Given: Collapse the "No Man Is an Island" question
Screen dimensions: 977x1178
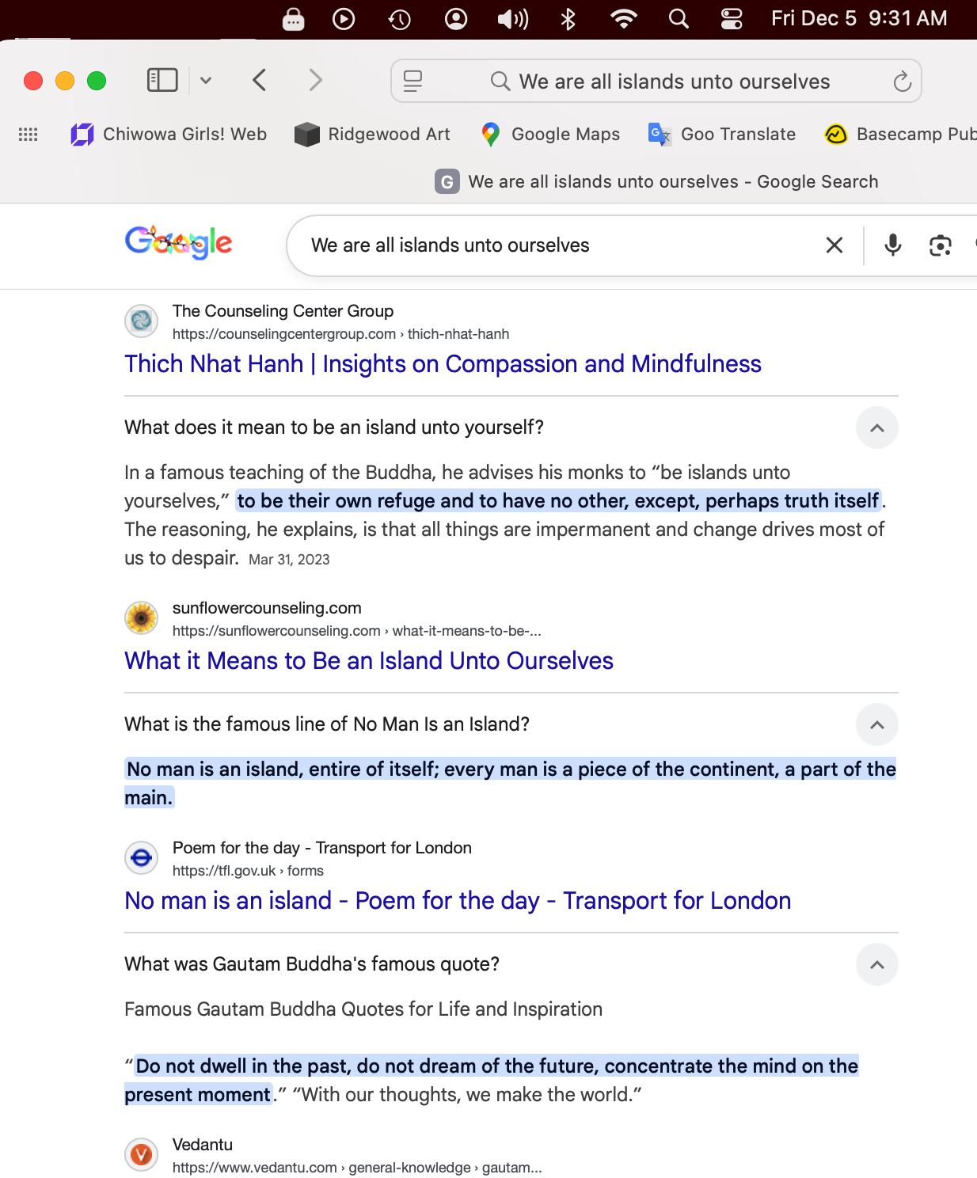Looking at the screenshot, I should [x=876, y=725].
